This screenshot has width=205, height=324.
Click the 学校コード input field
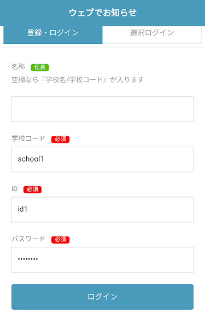pyautogui.click(x=102, y=159)
